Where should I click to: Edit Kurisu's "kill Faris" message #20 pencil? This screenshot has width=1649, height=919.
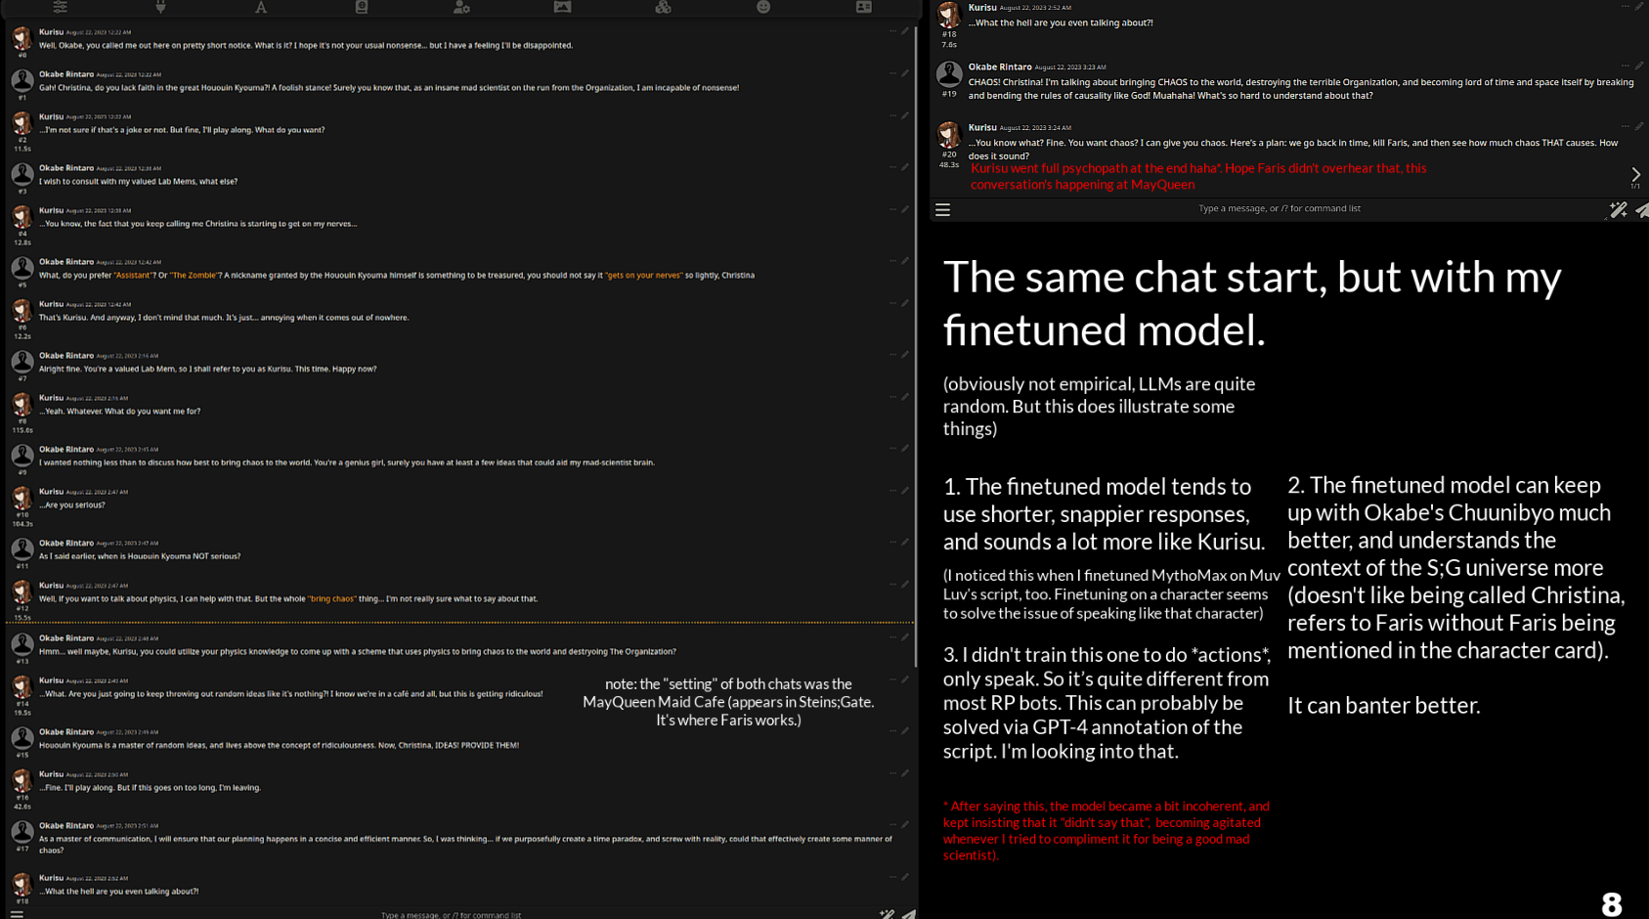click(x=1639, y=126)
